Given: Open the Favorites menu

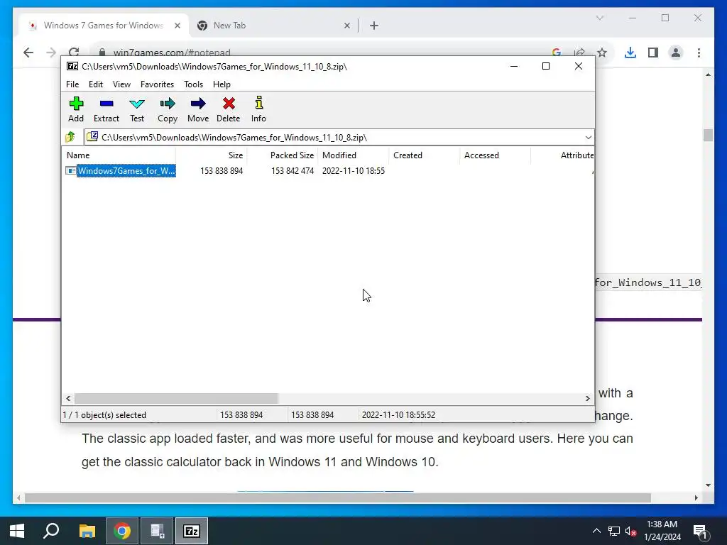Looking at the screenshot, I should [x=157, y=84].
